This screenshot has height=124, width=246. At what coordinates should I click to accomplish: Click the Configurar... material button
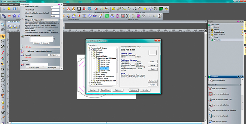[x=54, y=55]
